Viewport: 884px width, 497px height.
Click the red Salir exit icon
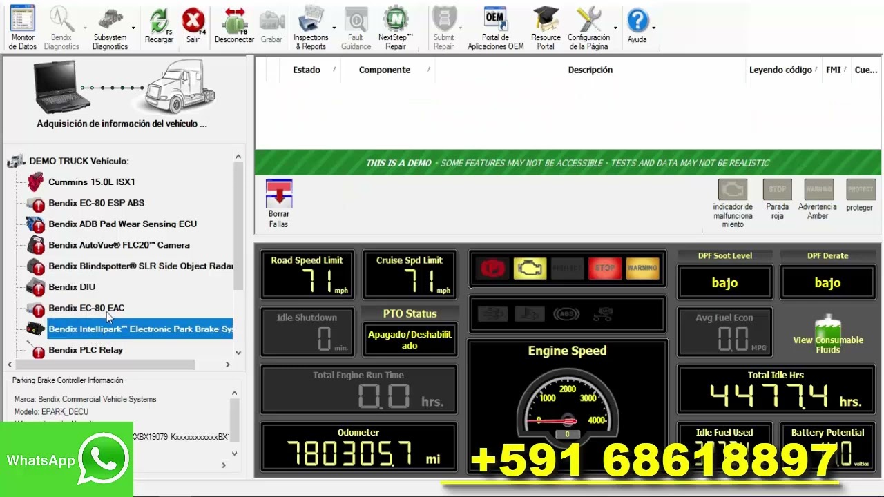pos(193,26)
